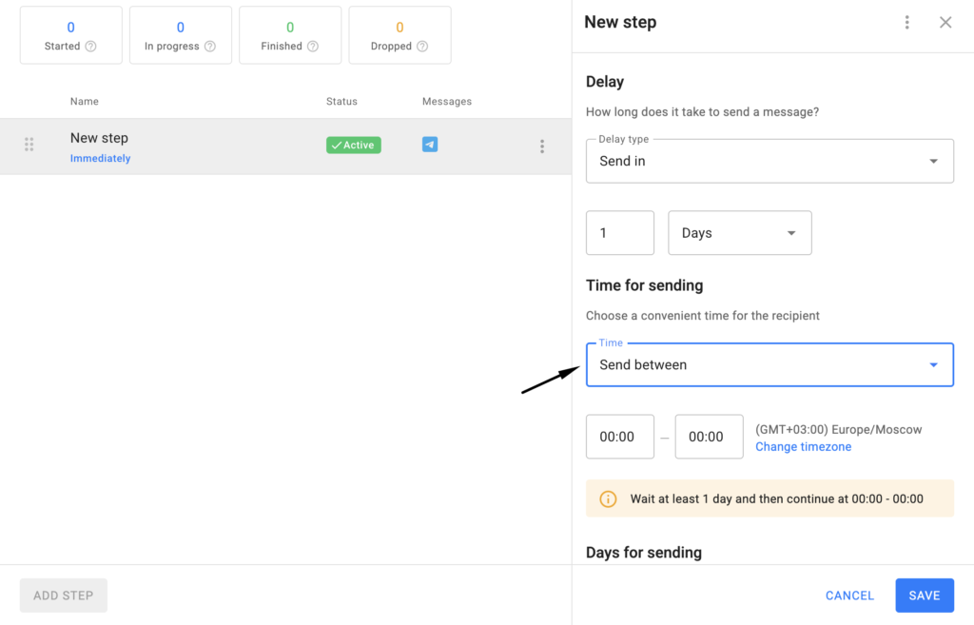Expand the Time 'Send between' dropdown
Viewport: 974px width, 625px height.
769,364
